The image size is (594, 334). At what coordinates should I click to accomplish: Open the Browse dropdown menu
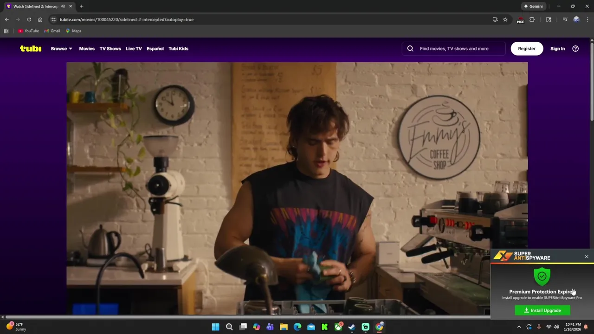click(x=61, y=48)
